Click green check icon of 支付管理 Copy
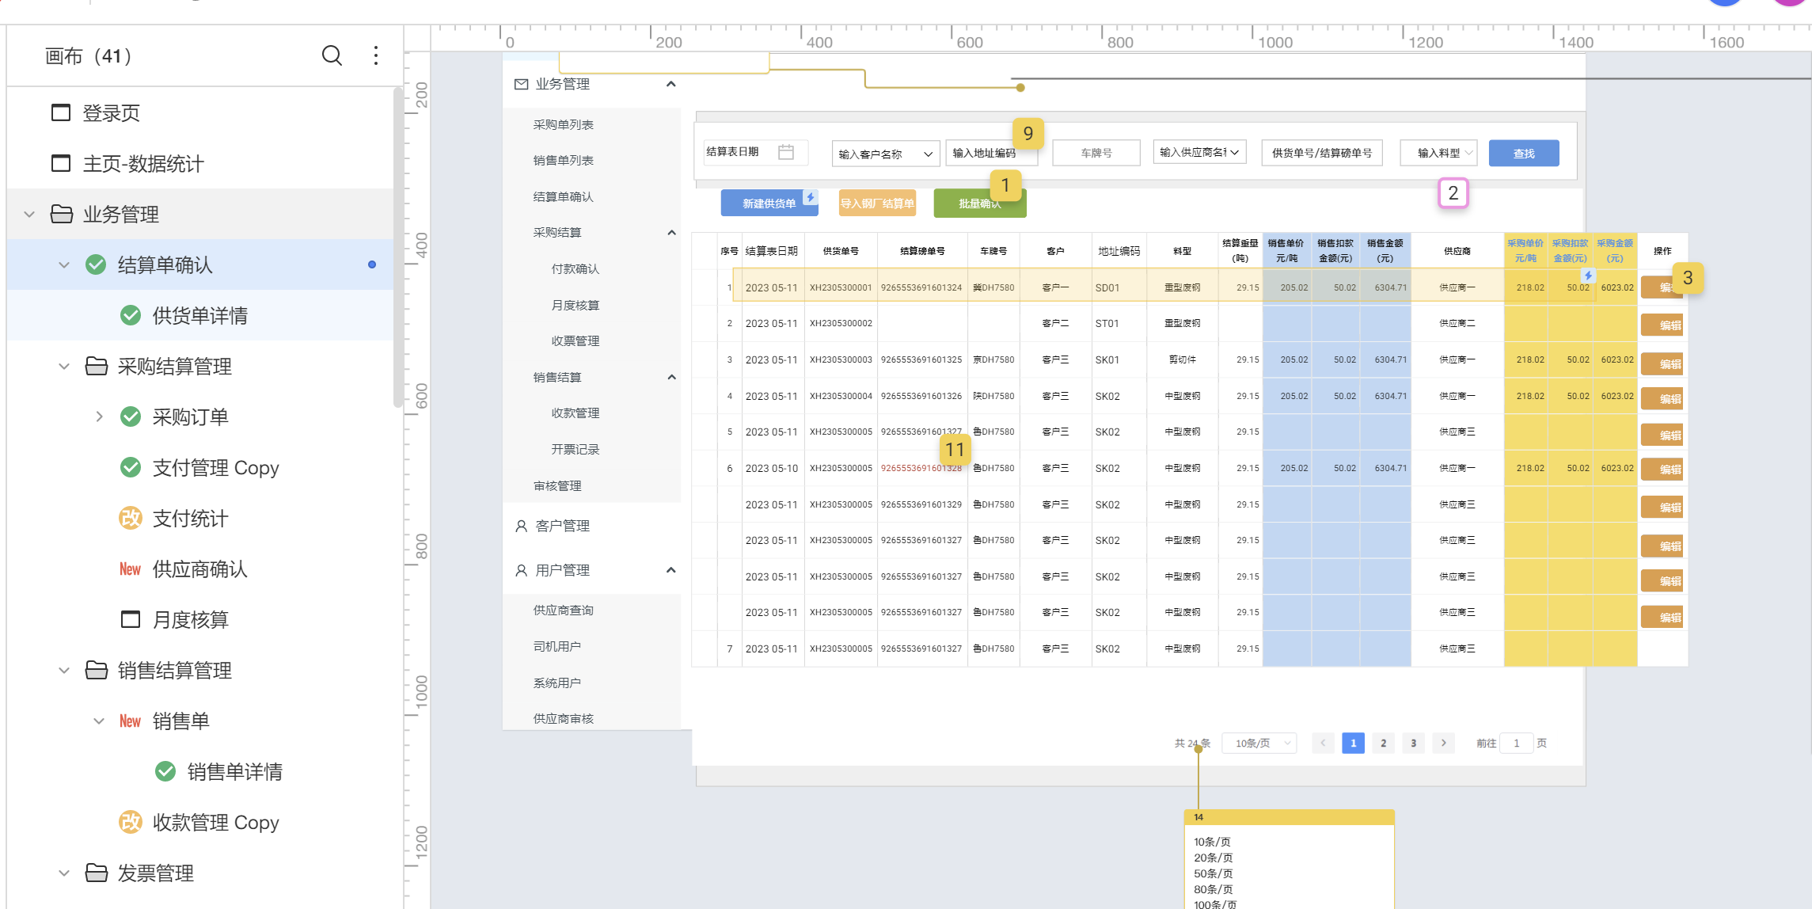Image resolution: width=1812 pixels, height=909 pixels. pyautogui.click(x=131, y=467)
